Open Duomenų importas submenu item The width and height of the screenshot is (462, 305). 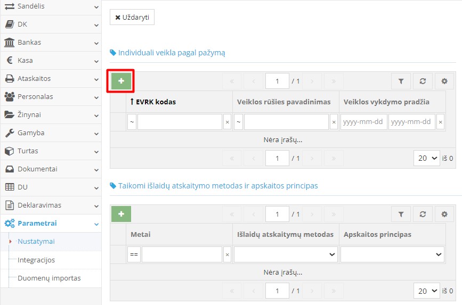[49, 278]
